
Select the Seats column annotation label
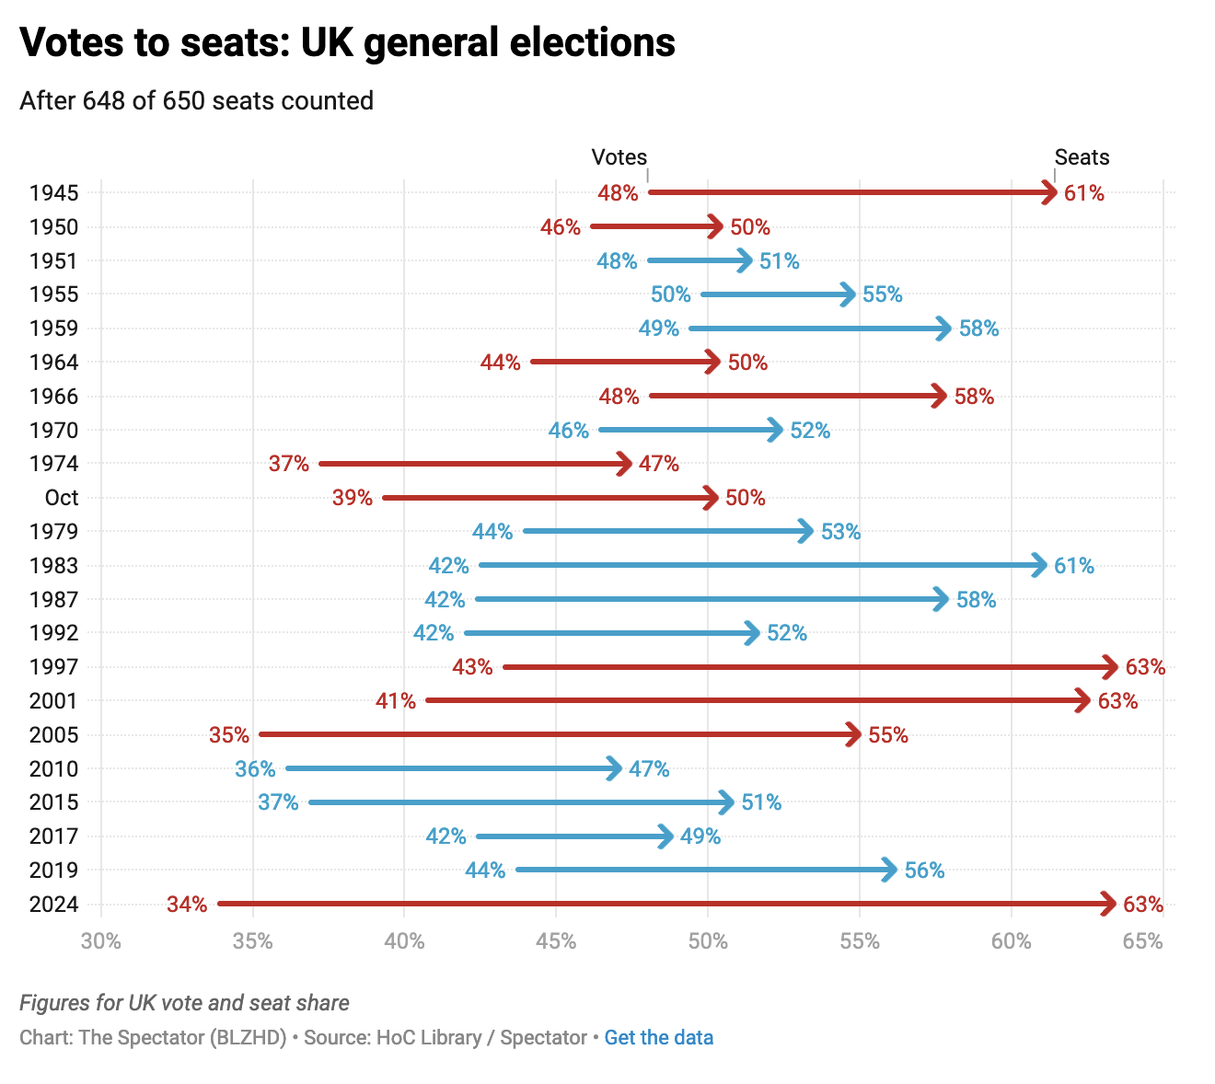1082,157
